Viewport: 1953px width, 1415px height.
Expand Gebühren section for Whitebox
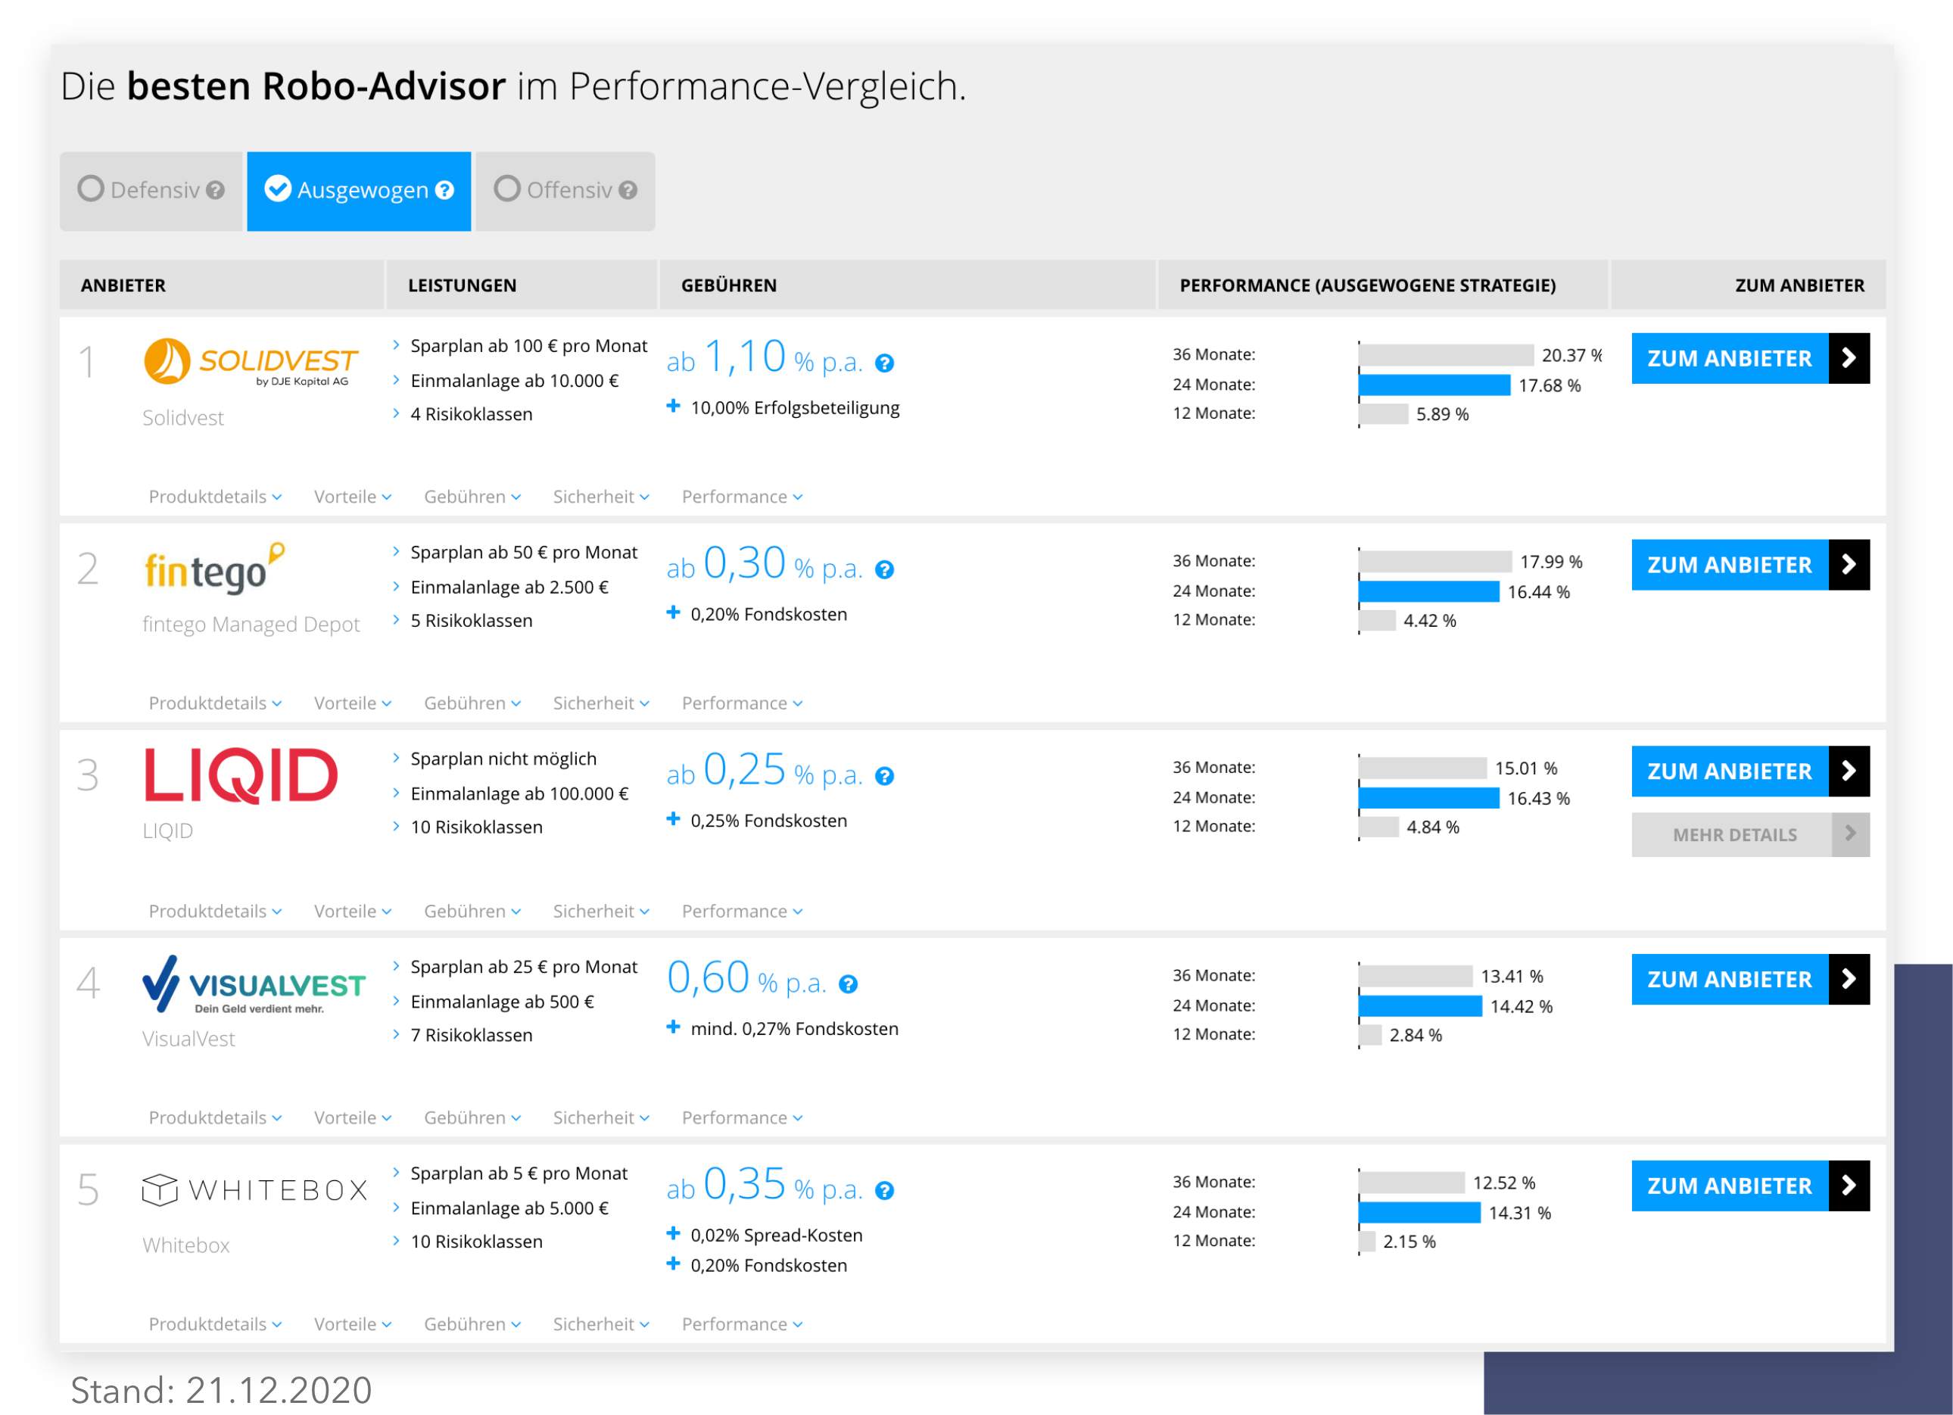(x=473, y=1325)
